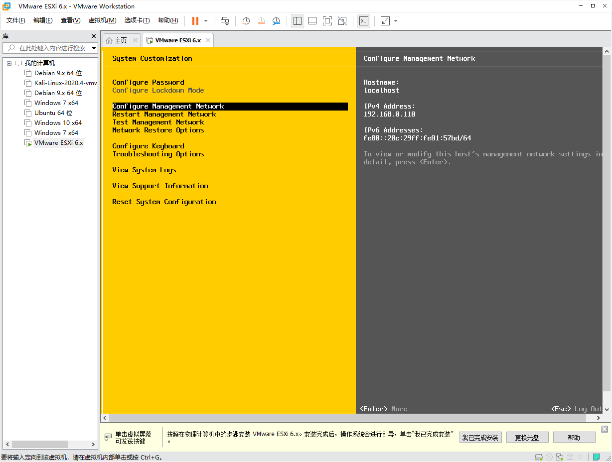Click the network adapter status icon
This screenshot has height=462, width=612.
560,457
